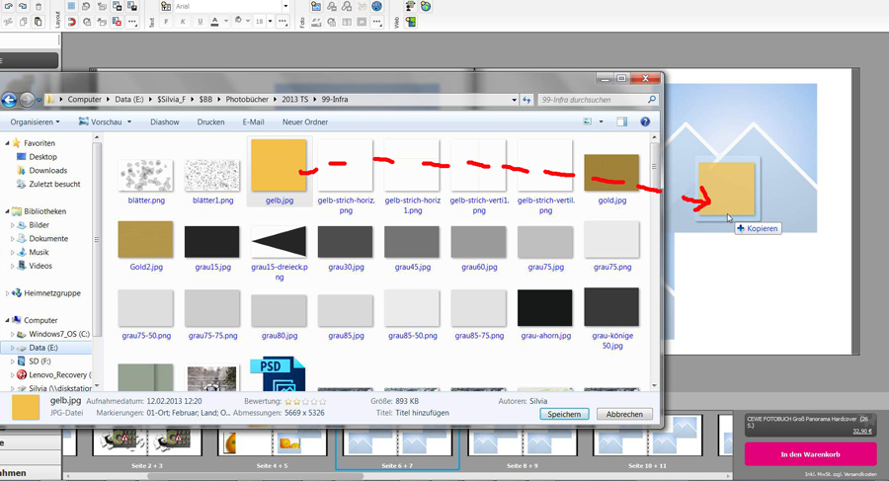Open the Organisieren dropdown menu
The width and height of the screenshot is (889, 481).
(35, 122)
